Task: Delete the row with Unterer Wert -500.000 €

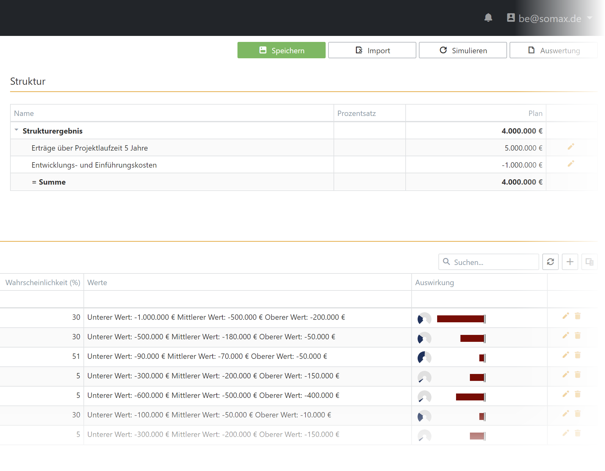Action: click(x=578, y=336)
